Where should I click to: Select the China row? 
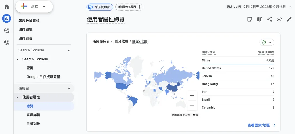(x=238, y=60)
